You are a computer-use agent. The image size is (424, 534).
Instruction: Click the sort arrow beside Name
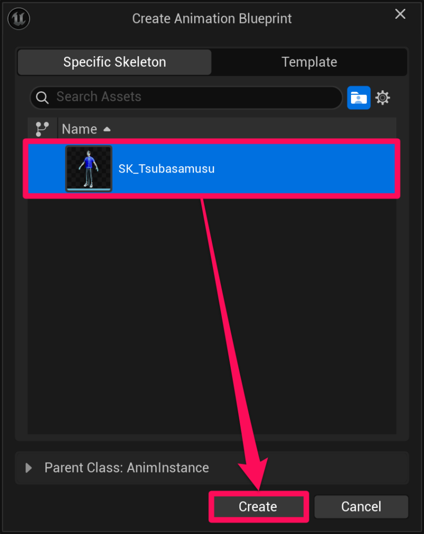click(107, 129)
